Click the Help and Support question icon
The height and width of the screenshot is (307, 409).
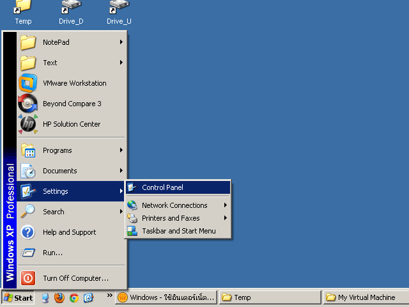pos(28,232)
